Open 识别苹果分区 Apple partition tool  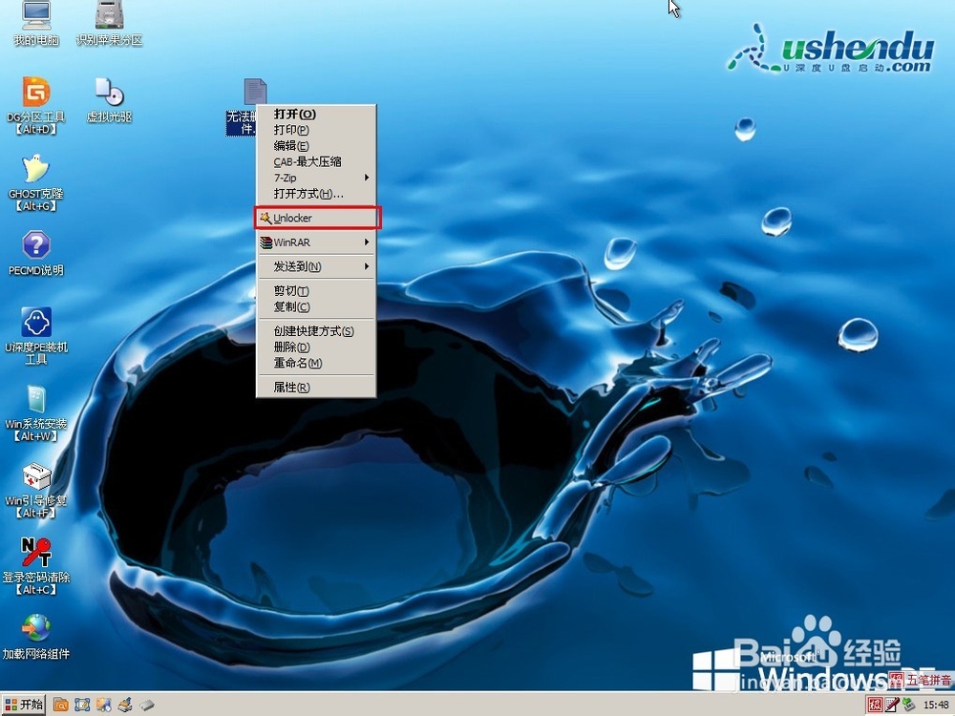[107, 17]
